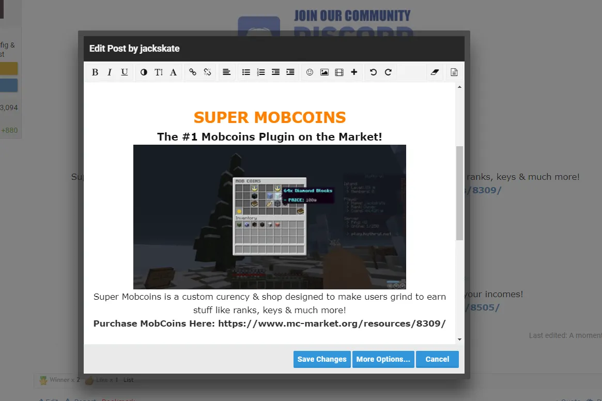Insert media with film icon
The width and height of the screenshot is (602, 401).
pyautogui.click(x=339, y=72)
